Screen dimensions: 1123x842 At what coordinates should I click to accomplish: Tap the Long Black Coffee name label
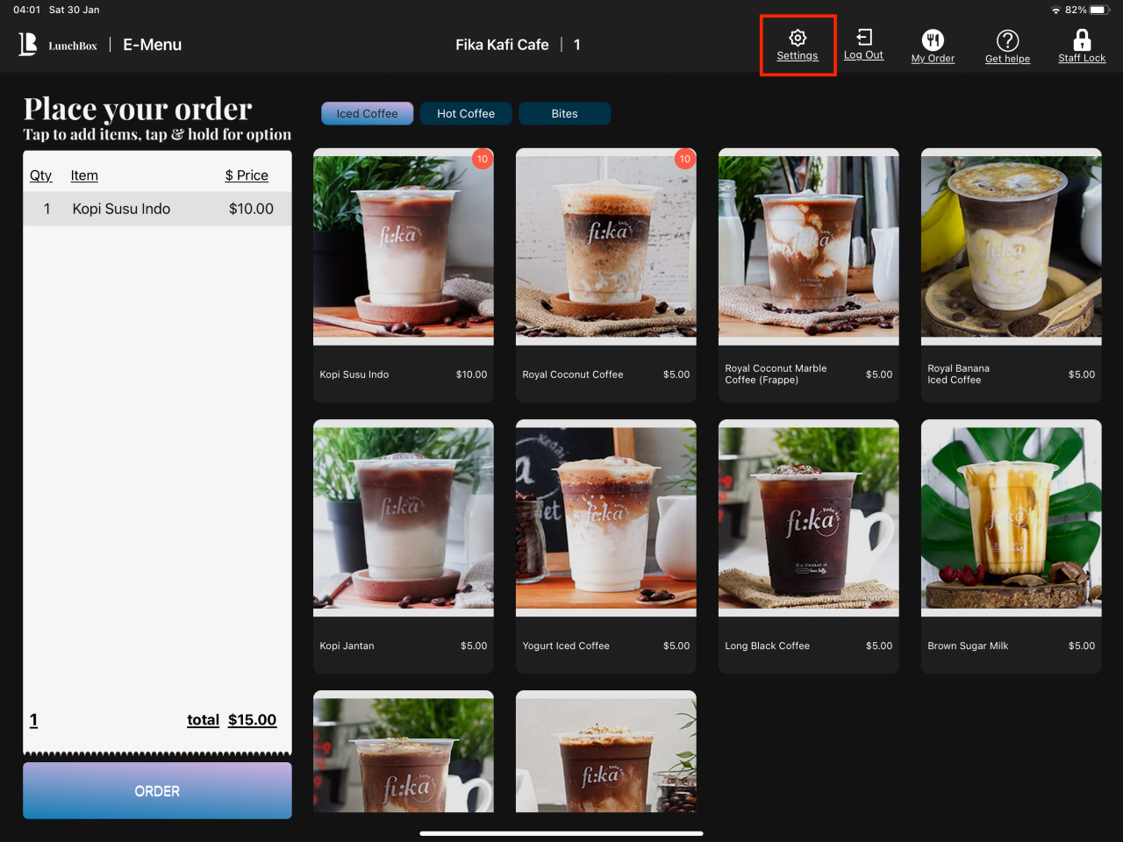click(x=768, y=646)
